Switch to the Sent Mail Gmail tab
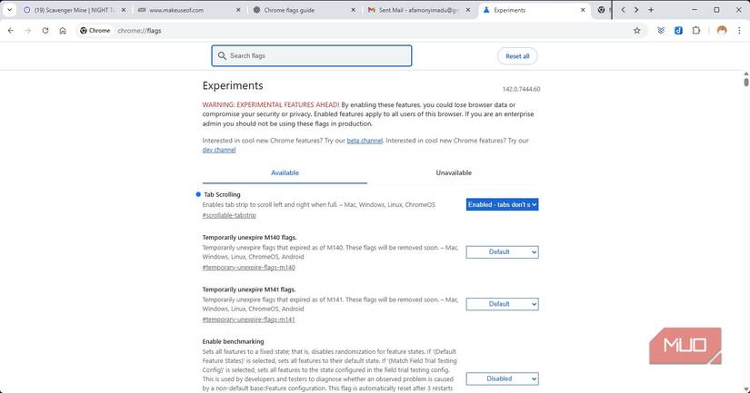 [418, 10]
